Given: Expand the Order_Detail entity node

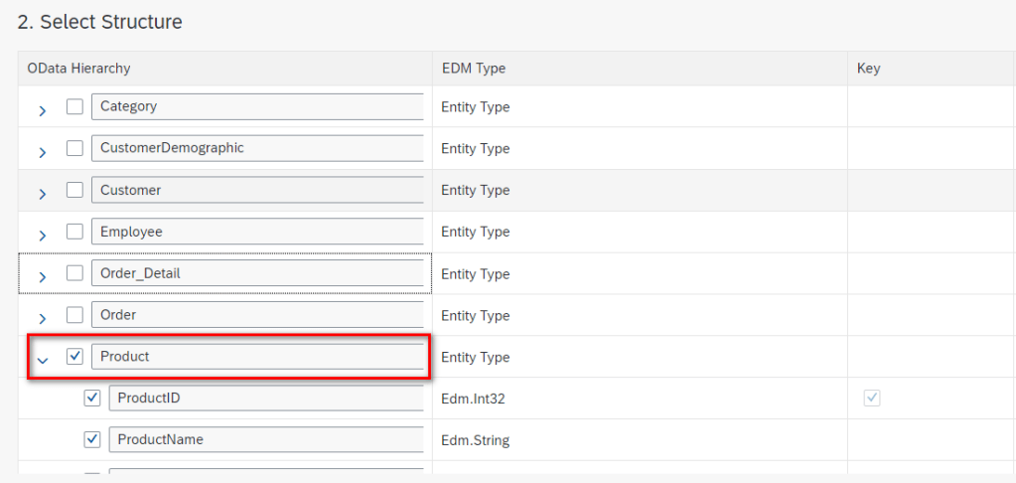Looking at the screenshot, I should tap(42, 277).
